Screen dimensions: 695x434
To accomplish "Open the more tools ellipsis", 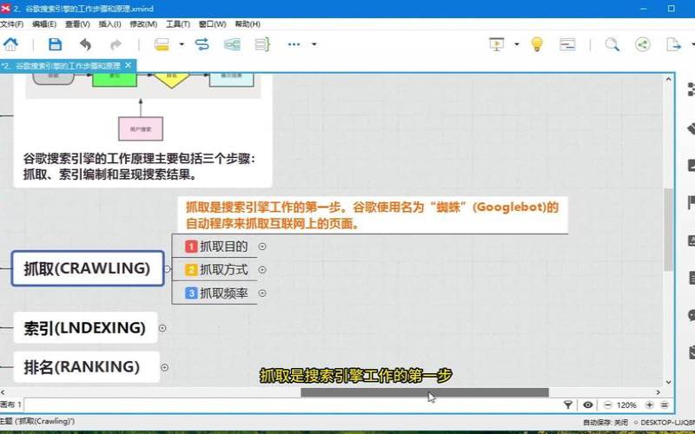I will click(294, 44).
